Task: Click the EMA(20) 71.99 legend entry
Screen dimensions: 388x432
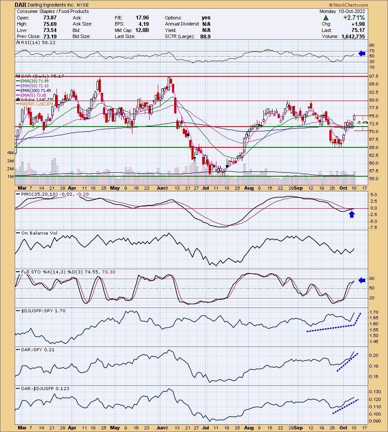Action: click(34, 81)
